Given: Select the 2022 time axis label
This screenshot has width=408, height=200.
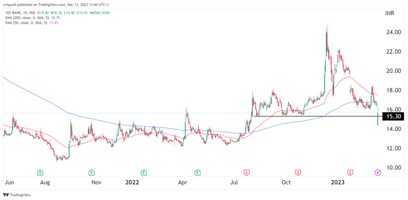Looking at the screenshot, I should click(x=132, y=182).
